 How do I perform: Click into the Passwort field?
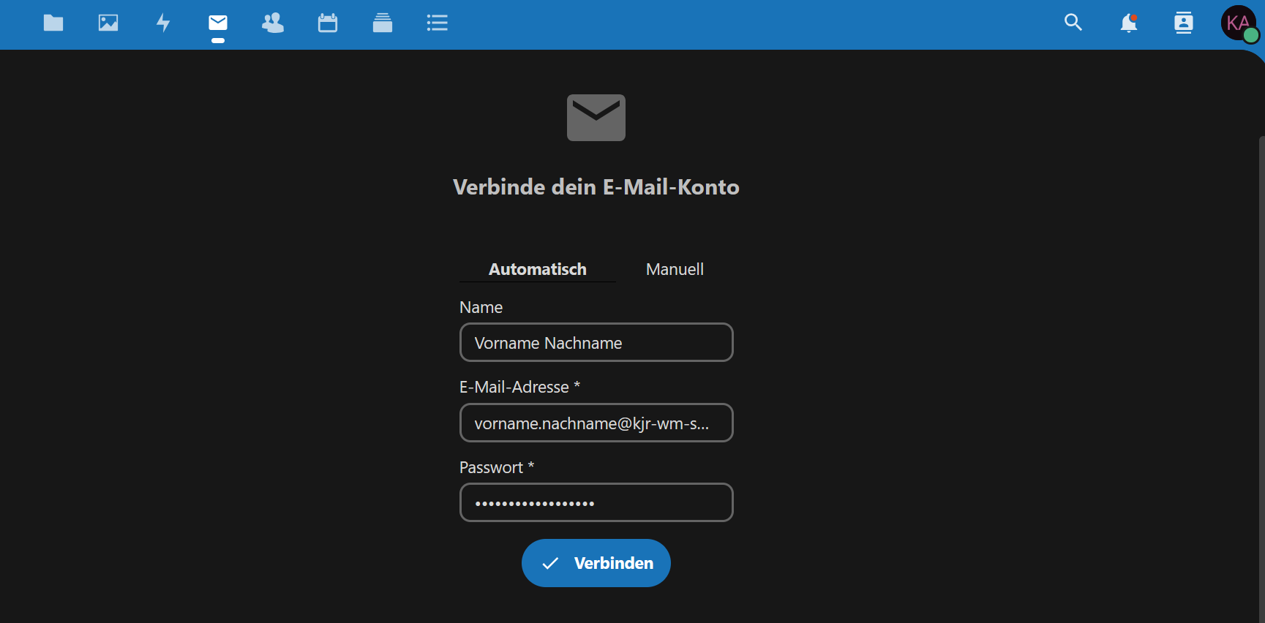tap(596, 503)
